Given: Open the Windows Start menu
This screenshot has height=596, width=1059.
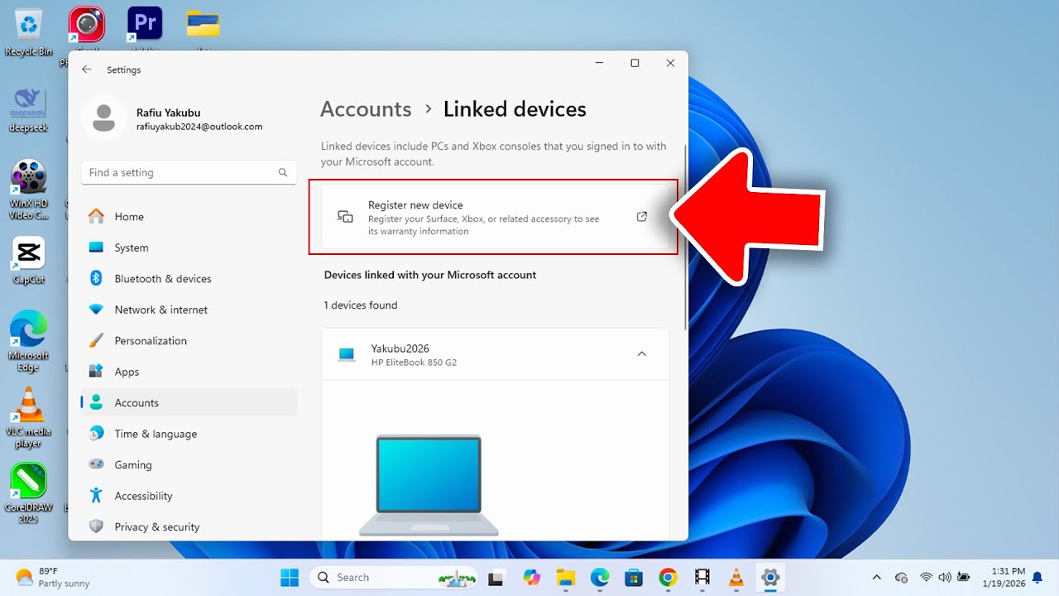Looking at the screenshot, I should (290, 577).
